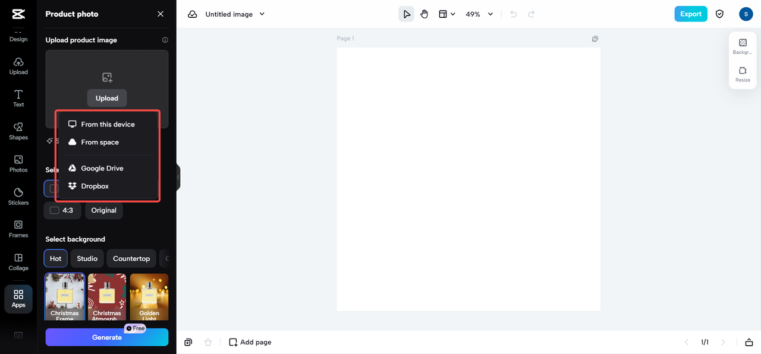Screen dimensions: 761x354
Task: Click the copy page icon in bottom bar
Action: point(188,342)
